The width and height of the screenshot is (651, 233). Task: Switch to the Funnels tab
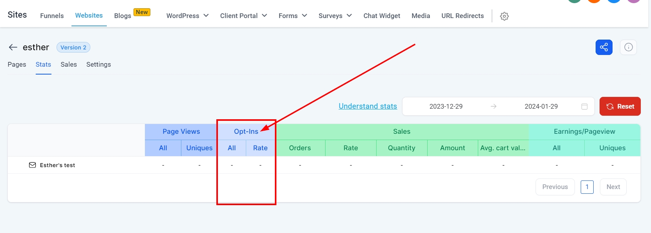[52, 16]
